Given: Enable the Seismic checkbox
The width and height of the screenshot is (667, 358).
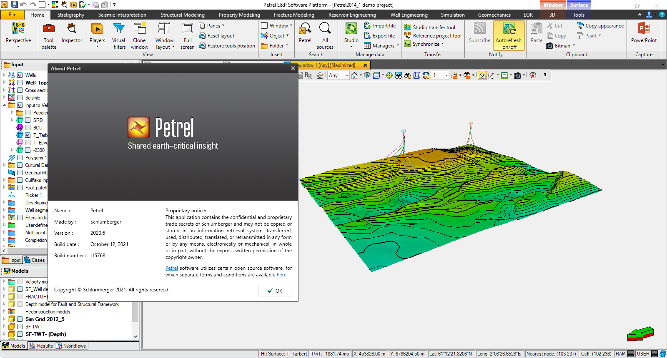Looking at the screenshot, I should click(20, 98).
